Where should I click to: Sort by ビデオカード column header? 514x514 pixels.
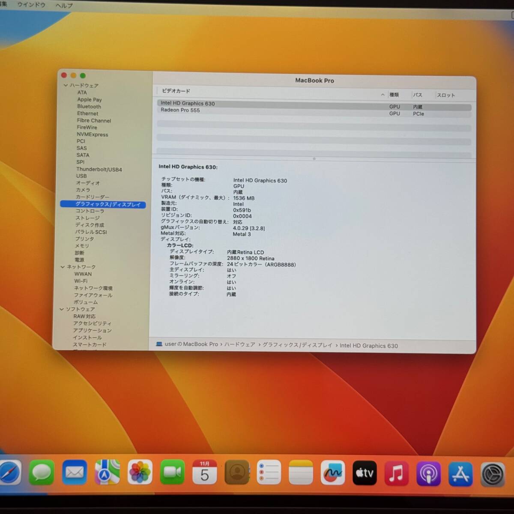(x=176, y=91)
